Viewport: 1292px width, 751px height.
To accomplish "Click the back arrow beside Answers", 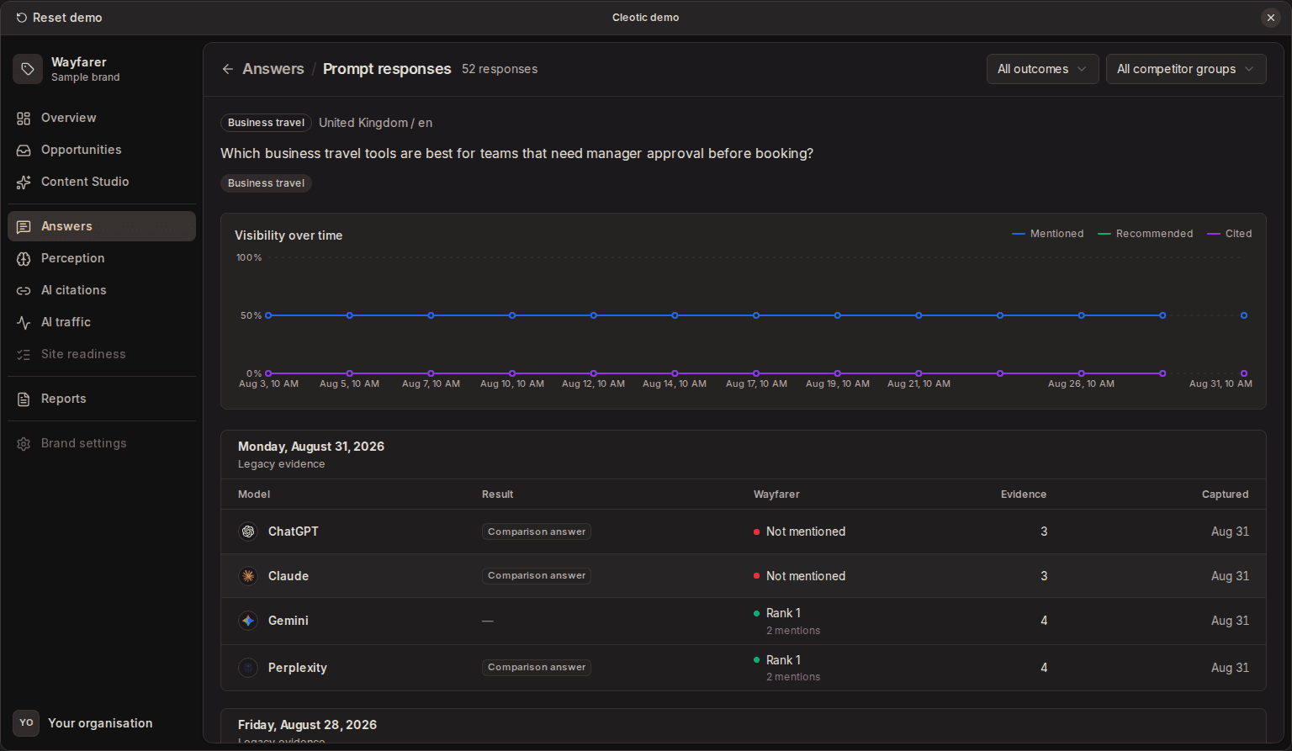I will click(227, 69).
